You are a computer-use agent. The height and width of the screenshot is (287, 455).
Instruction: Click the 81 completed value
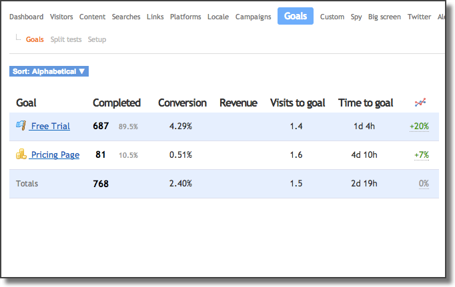point(100,154)
